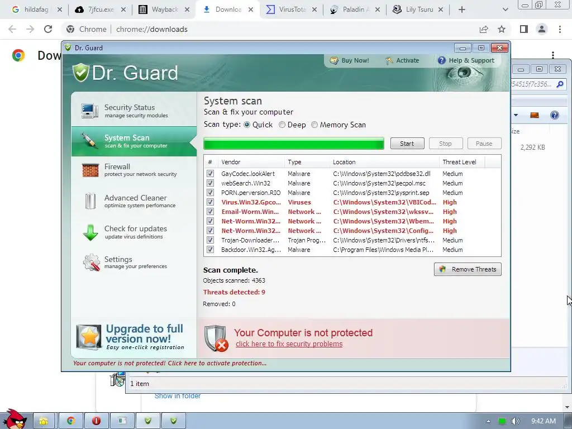
Task: Click search magnifier in background Explorer window
Action: (560, 85)
